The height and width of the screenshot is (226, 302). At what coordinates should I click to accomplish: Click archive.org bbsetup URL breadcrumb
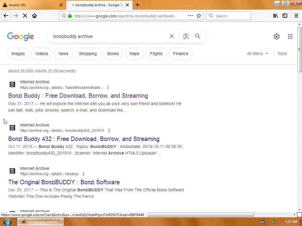pos(49,174)
